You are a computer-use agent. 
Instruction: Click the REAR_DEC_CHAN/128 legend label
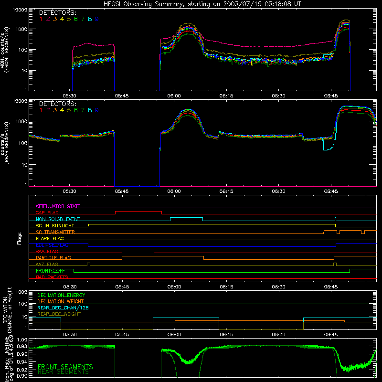(x=63, y=308)
